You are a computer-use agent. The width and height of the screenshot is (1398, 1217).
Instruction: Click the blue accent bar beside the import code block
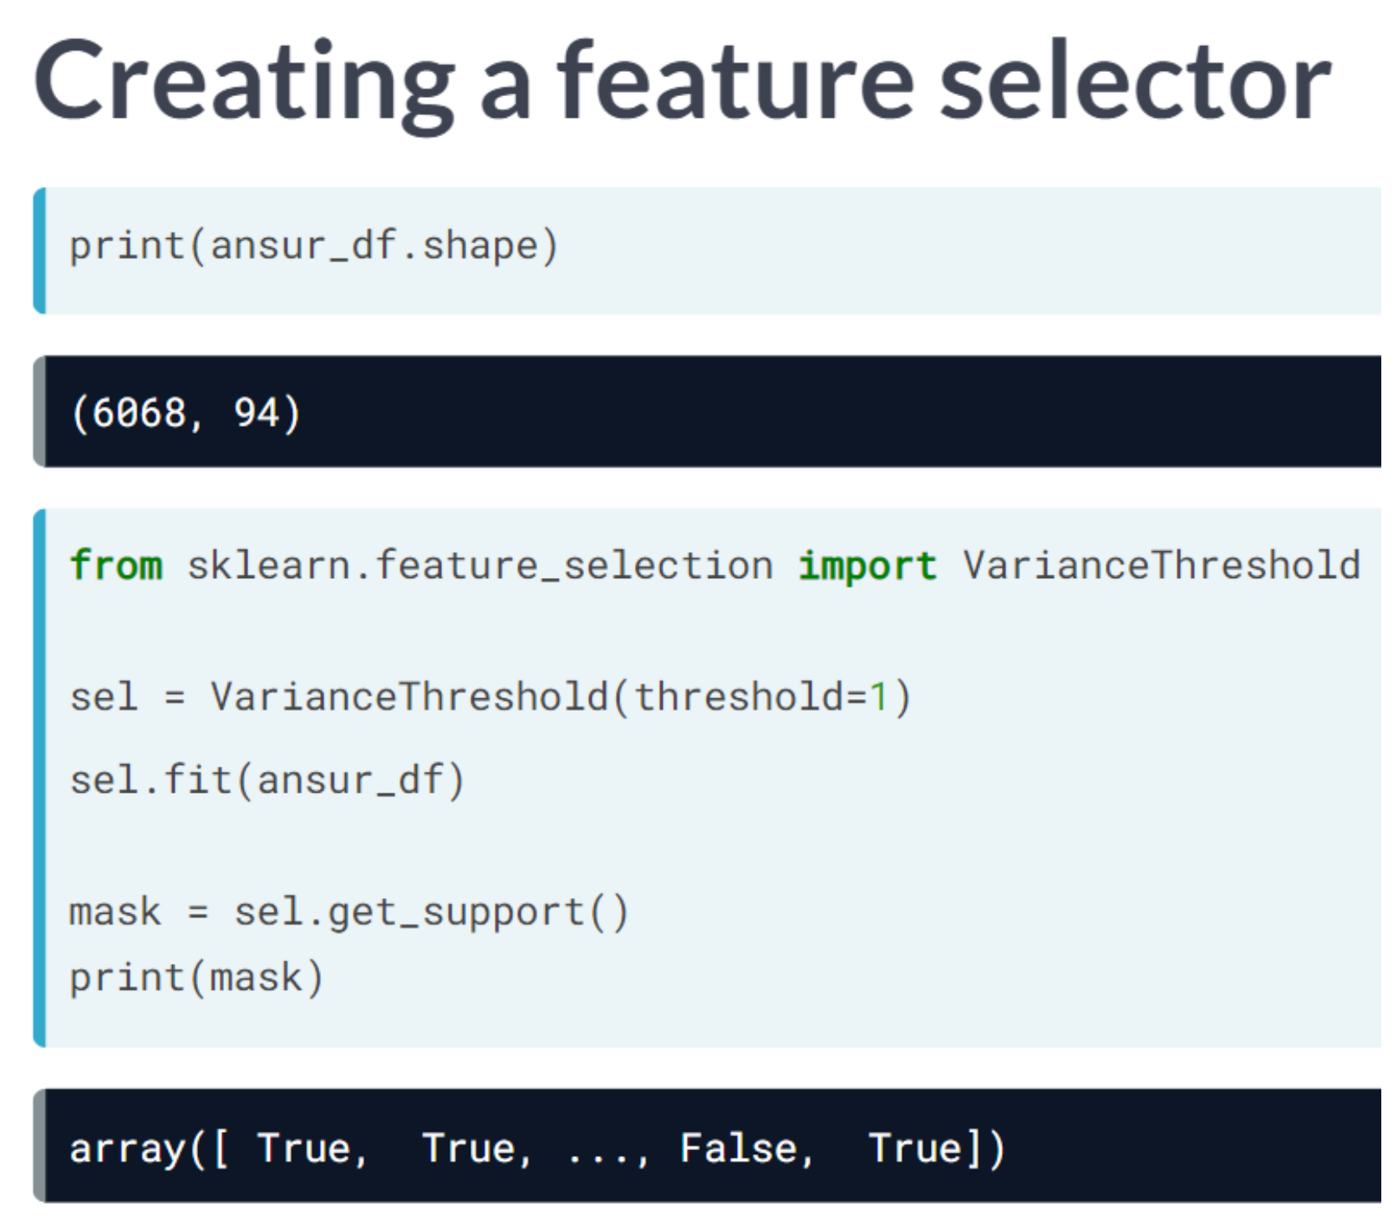39,777
